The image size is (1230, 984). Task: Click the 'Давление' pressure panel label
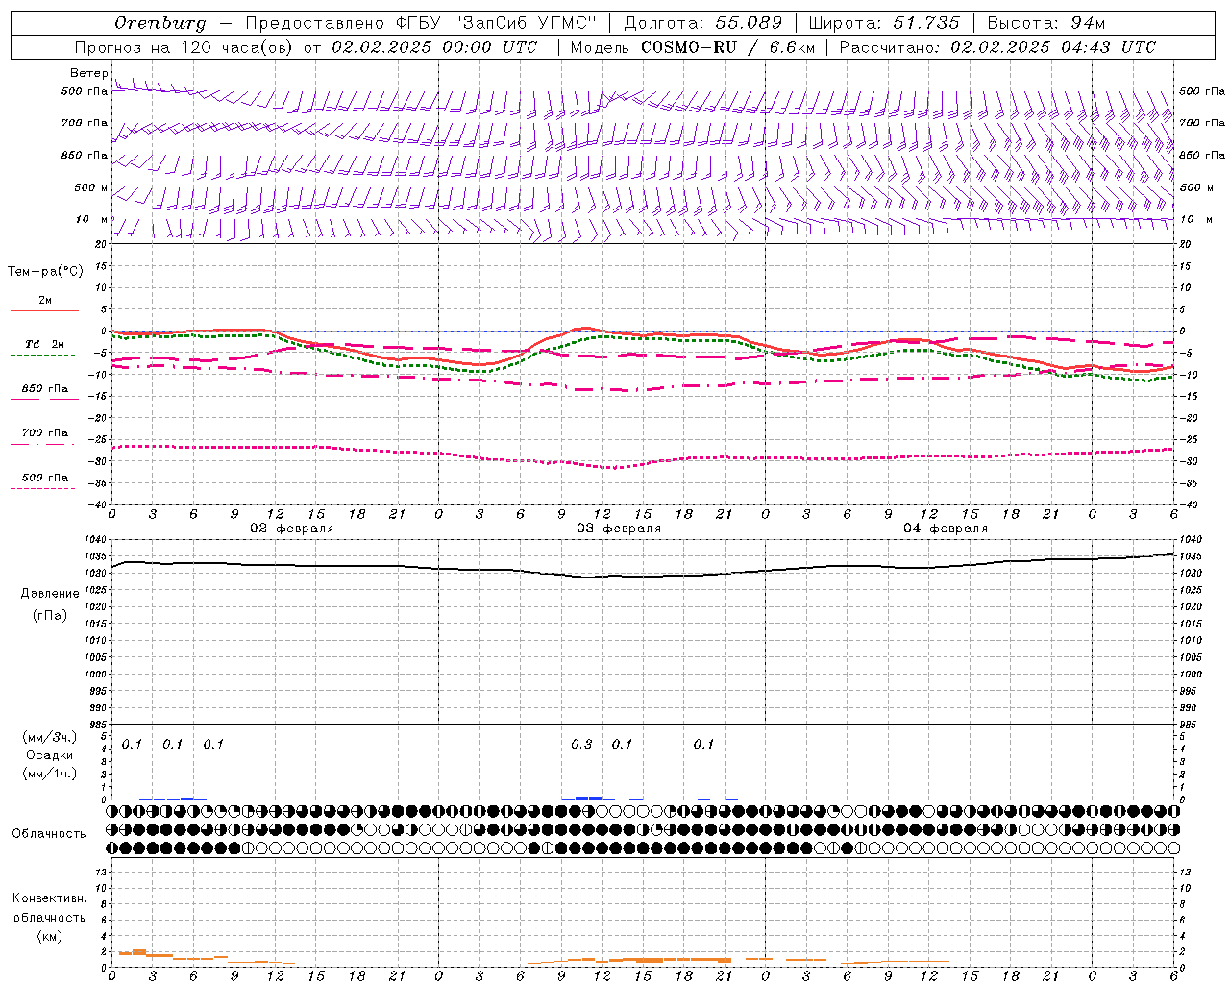pos(50,594)
